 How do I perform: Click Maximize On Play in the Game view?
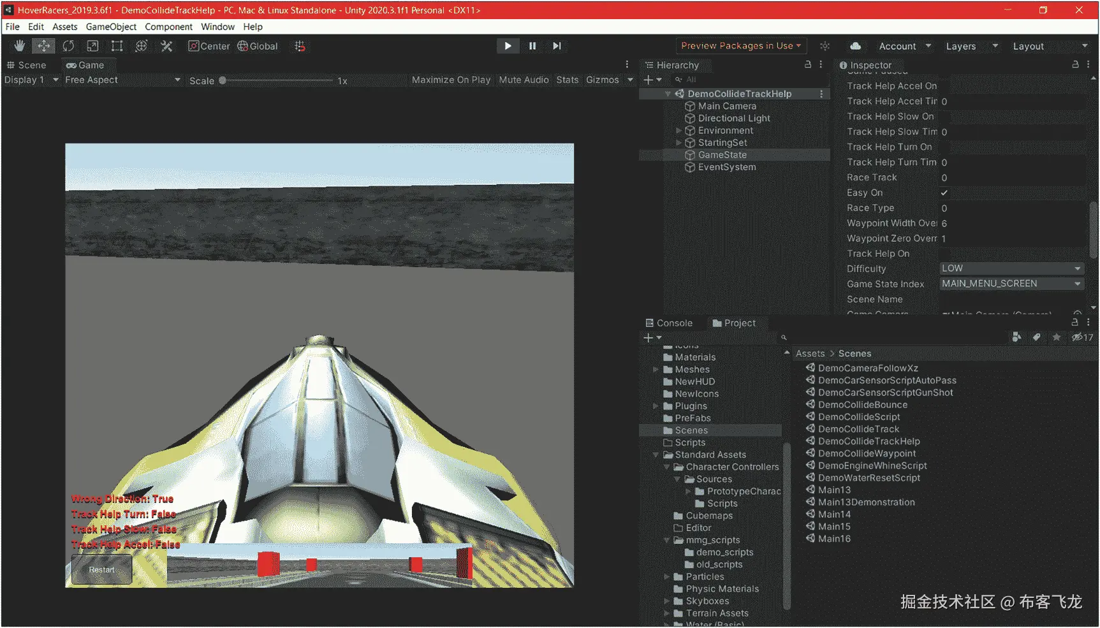pos(451,79)
